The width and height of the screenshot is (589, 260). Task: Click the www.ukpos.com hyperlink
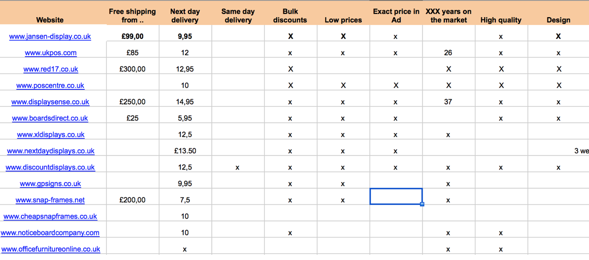(50, 53)
